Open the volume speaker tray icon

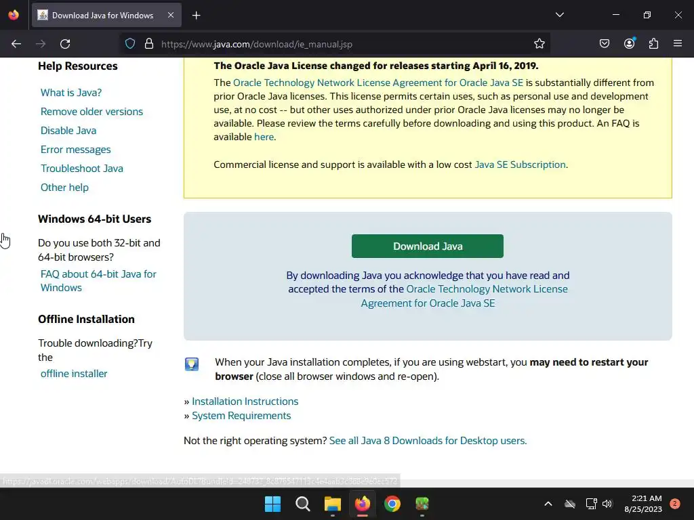[x=607, y=504]
